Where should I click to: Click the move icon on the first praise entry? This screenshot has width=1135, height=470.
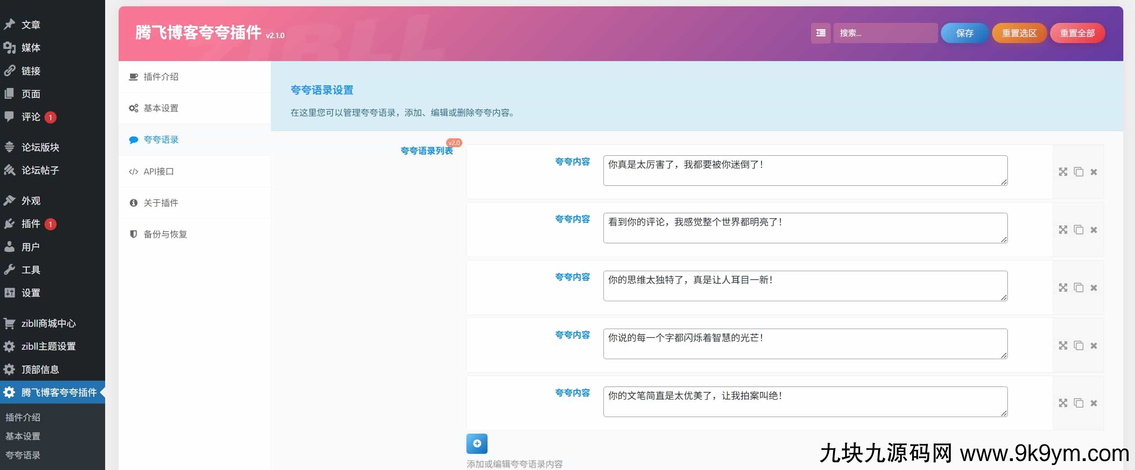1063,172
